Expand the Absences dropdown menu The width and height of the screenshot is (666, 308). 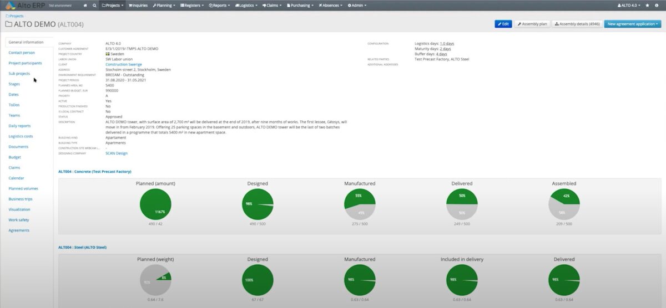(x=331, y=5)
